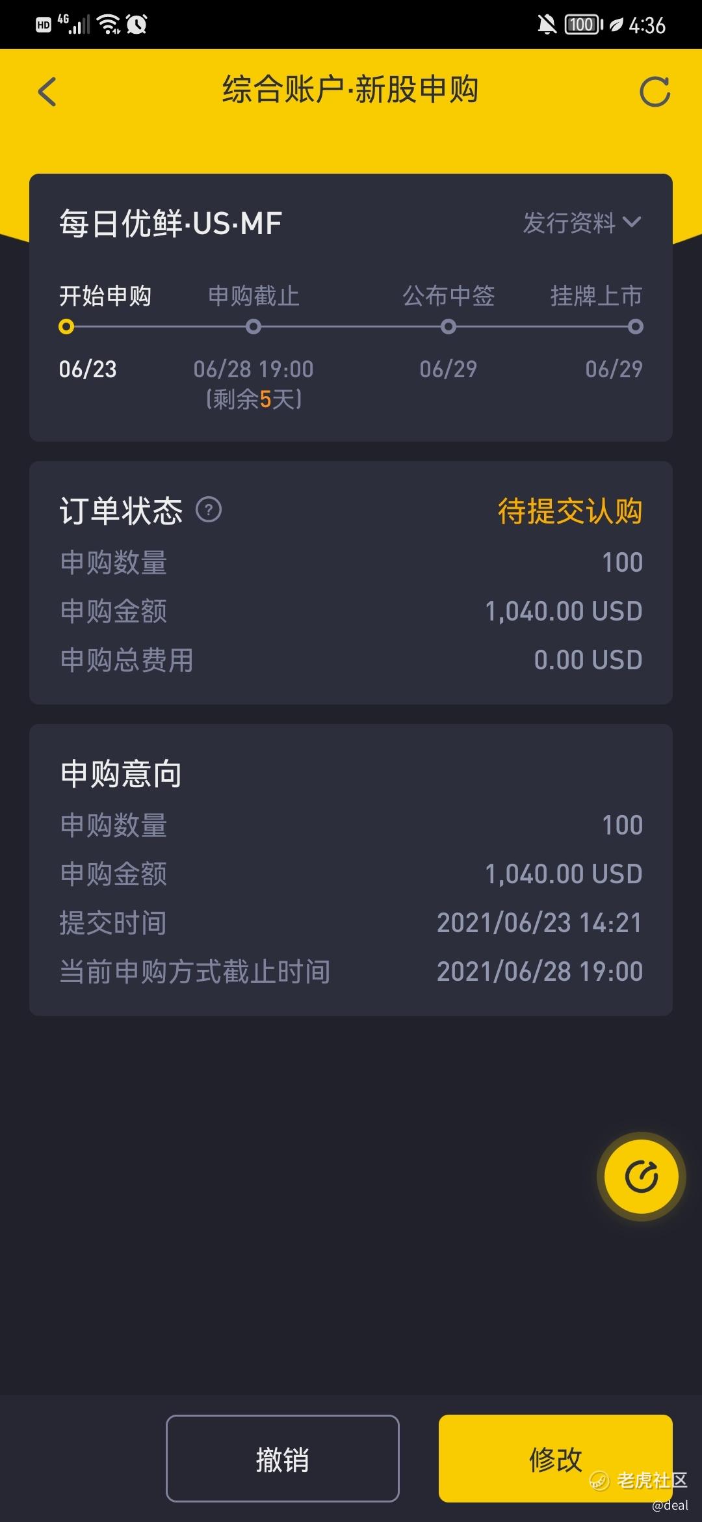Viewport: 702px width, 1522px height.
Task: Select the 申购截止 timeline point
Action: pyautogui.click(x=253, y=327)
